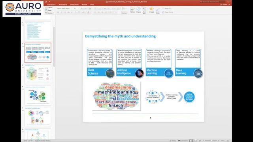Open Quick Styles gallery
The width and height of the screenshot is (253, 142).
[x=158, y=11]
